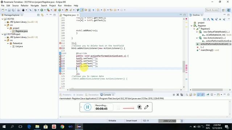This screenshot has height=130, width=232.
Task: Click the Link with Editor icon in Package Explorer
Action: pyautogui.click(x=42, y=15)
